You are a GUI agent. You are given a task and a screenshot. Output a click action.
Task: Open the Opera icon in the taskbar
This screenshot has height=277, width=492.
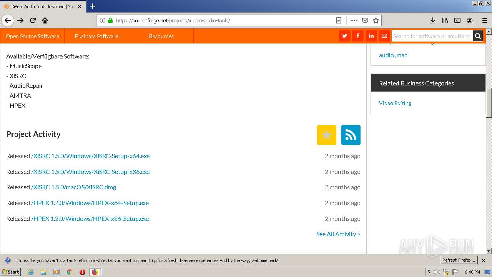pos(82,272)
